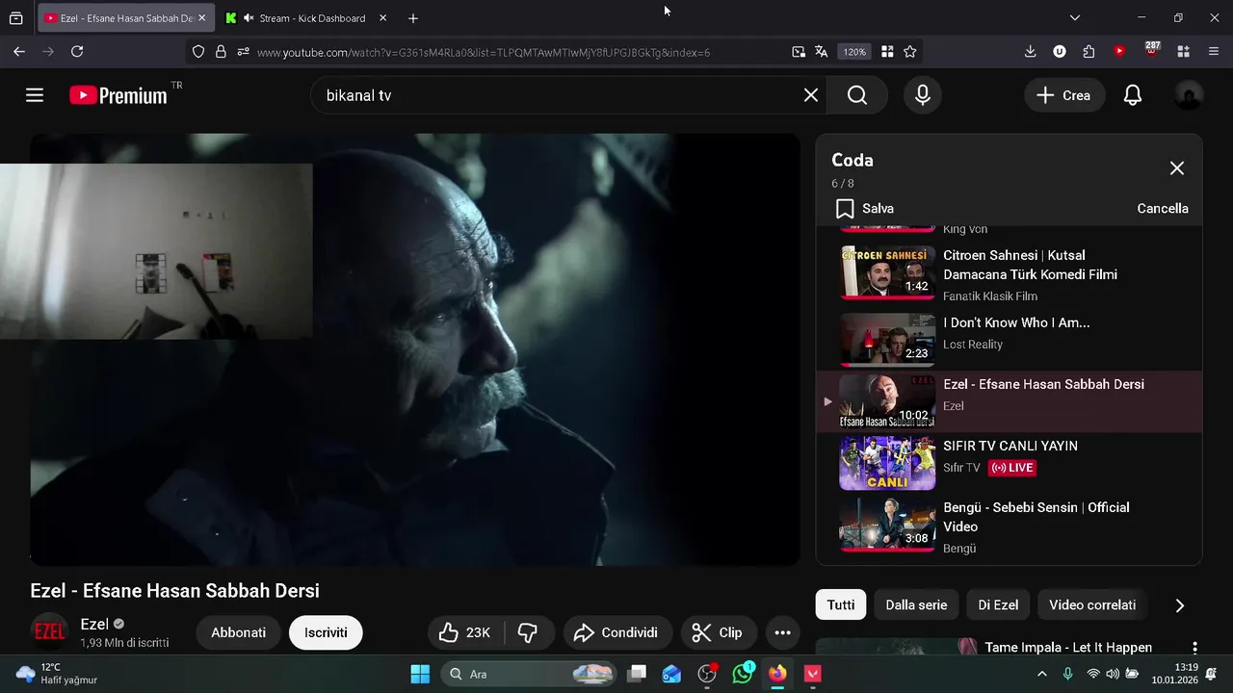1233x693 pixels.
Task: Clear the queue with Cancella
Action: coord(1163,209)
